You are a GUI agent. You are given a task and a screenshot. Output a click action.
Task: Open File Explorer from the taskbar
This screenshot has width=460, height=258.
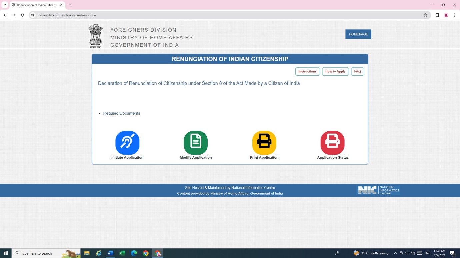coord(87,253)
